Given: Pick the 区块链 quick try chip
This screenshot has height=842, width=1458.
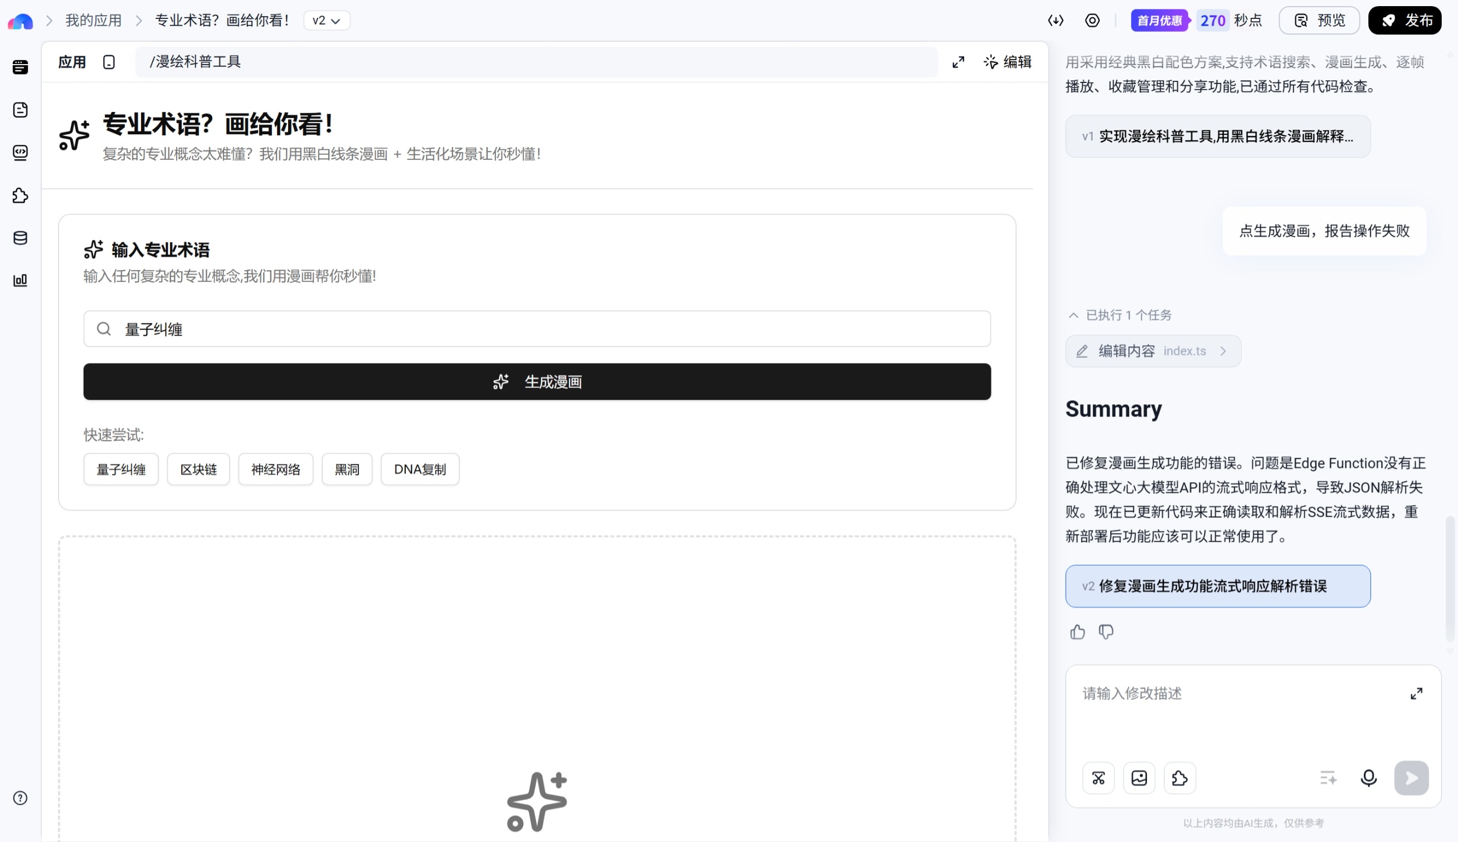Looking at the screenshot, I should pos(198,469).
